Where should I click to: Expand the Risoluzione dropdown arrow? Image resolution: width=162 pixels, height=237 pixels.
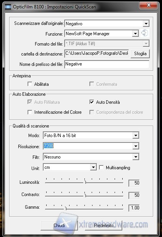click(136, 146)
